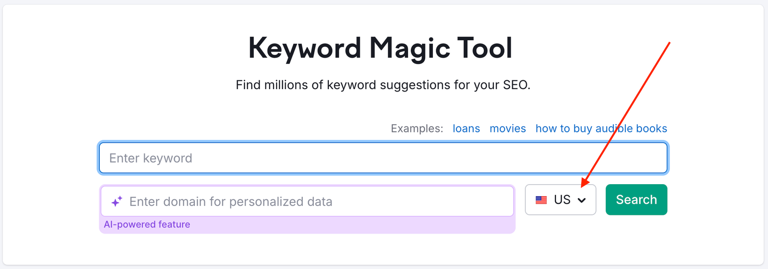Choose "how to buy audible books" example
768x269 pixels.
click(601, 129)
